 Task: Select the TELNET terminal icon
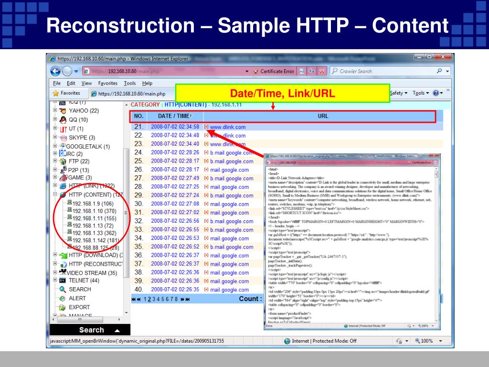(x=63, y=281)
